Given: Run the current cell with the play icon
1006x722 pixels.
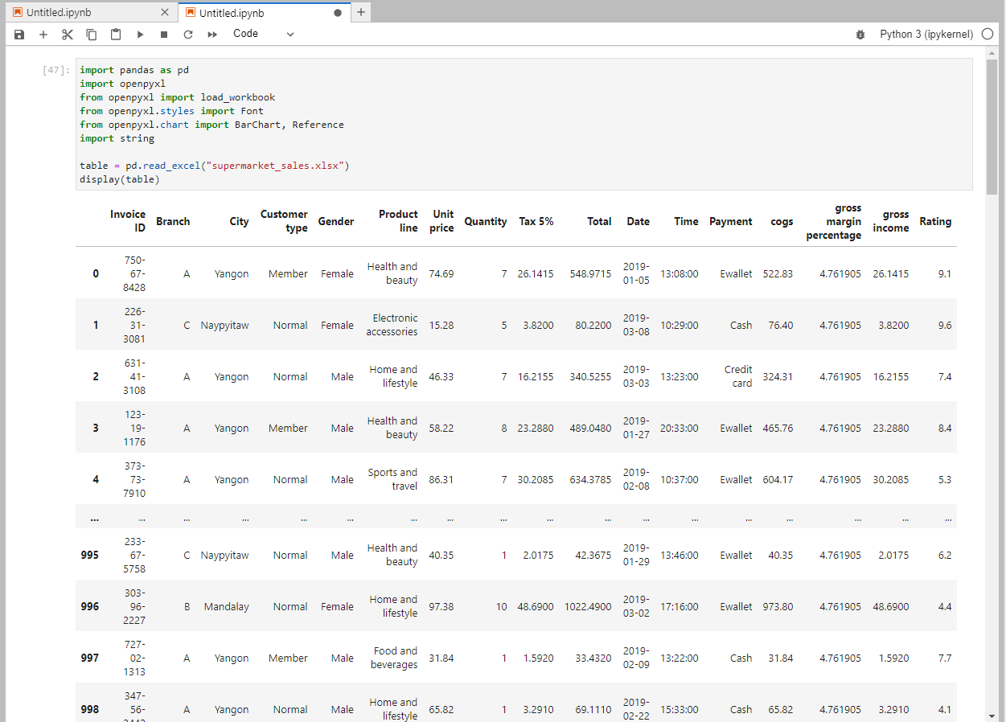Looking at the screenshot, I should [140, 34].
